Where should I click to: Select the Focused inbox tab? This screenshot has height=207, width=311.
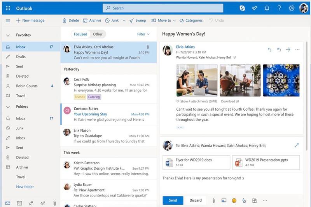tap(80, 34)
